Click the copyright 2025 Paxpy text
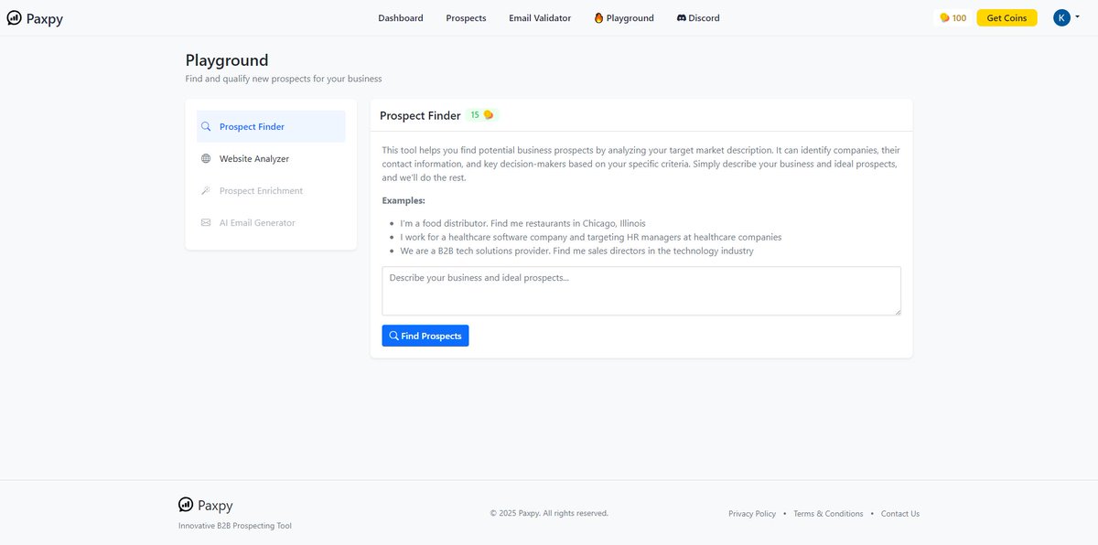This screenshot has height=545, width=1098. 549,513
